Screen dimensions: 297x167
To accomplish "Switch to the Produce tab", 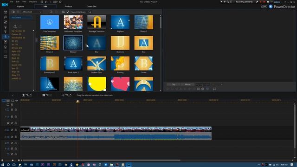I will (68, 6).
